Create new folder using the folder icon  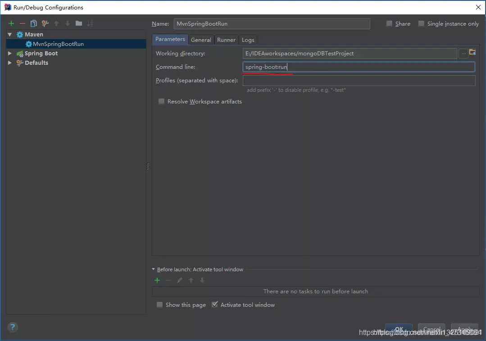coord(79,23)
